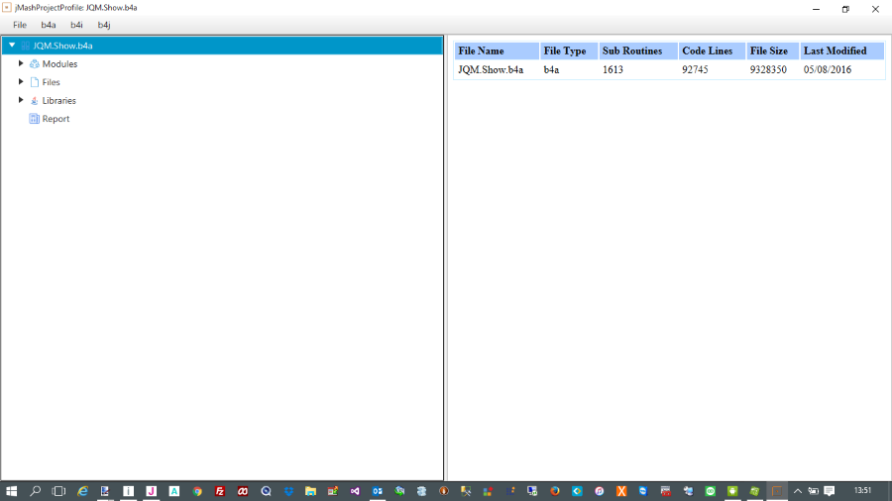This screenshot has width=892, height=501.
Task: Click the Files page icon in tree
Action: pyautogui.click(x=34, y=82)
